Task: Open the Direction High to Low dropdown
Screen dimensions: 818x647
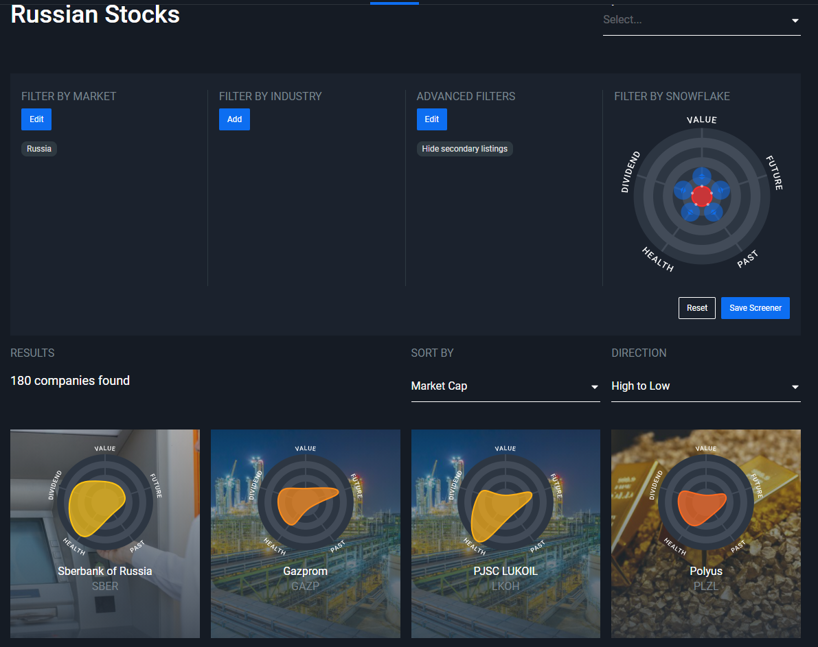Action: pyautogui.click(x=706, y=386)
